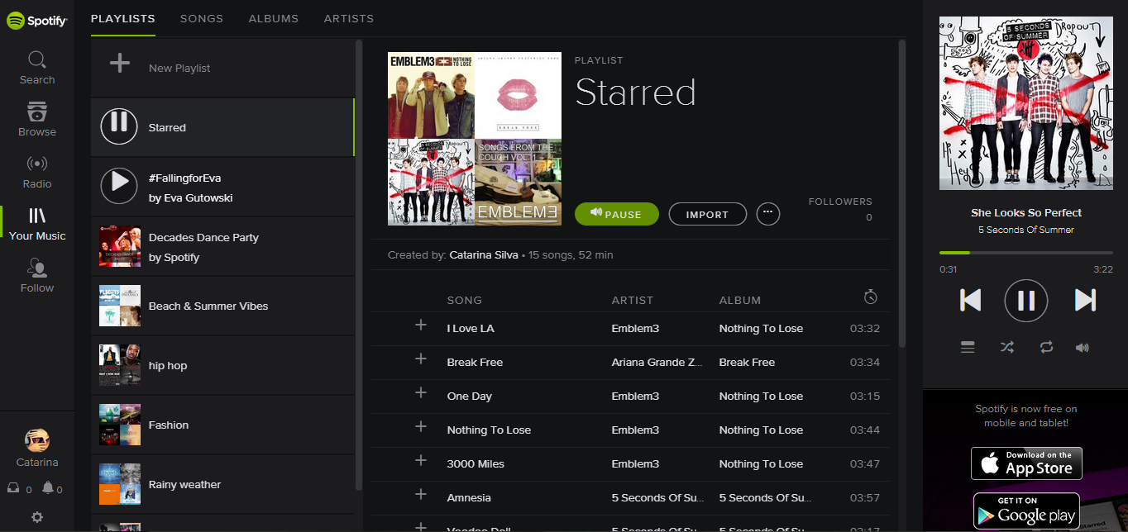Open the settings gear icon
The image size is (1128, 532).
tap(37, 518)
